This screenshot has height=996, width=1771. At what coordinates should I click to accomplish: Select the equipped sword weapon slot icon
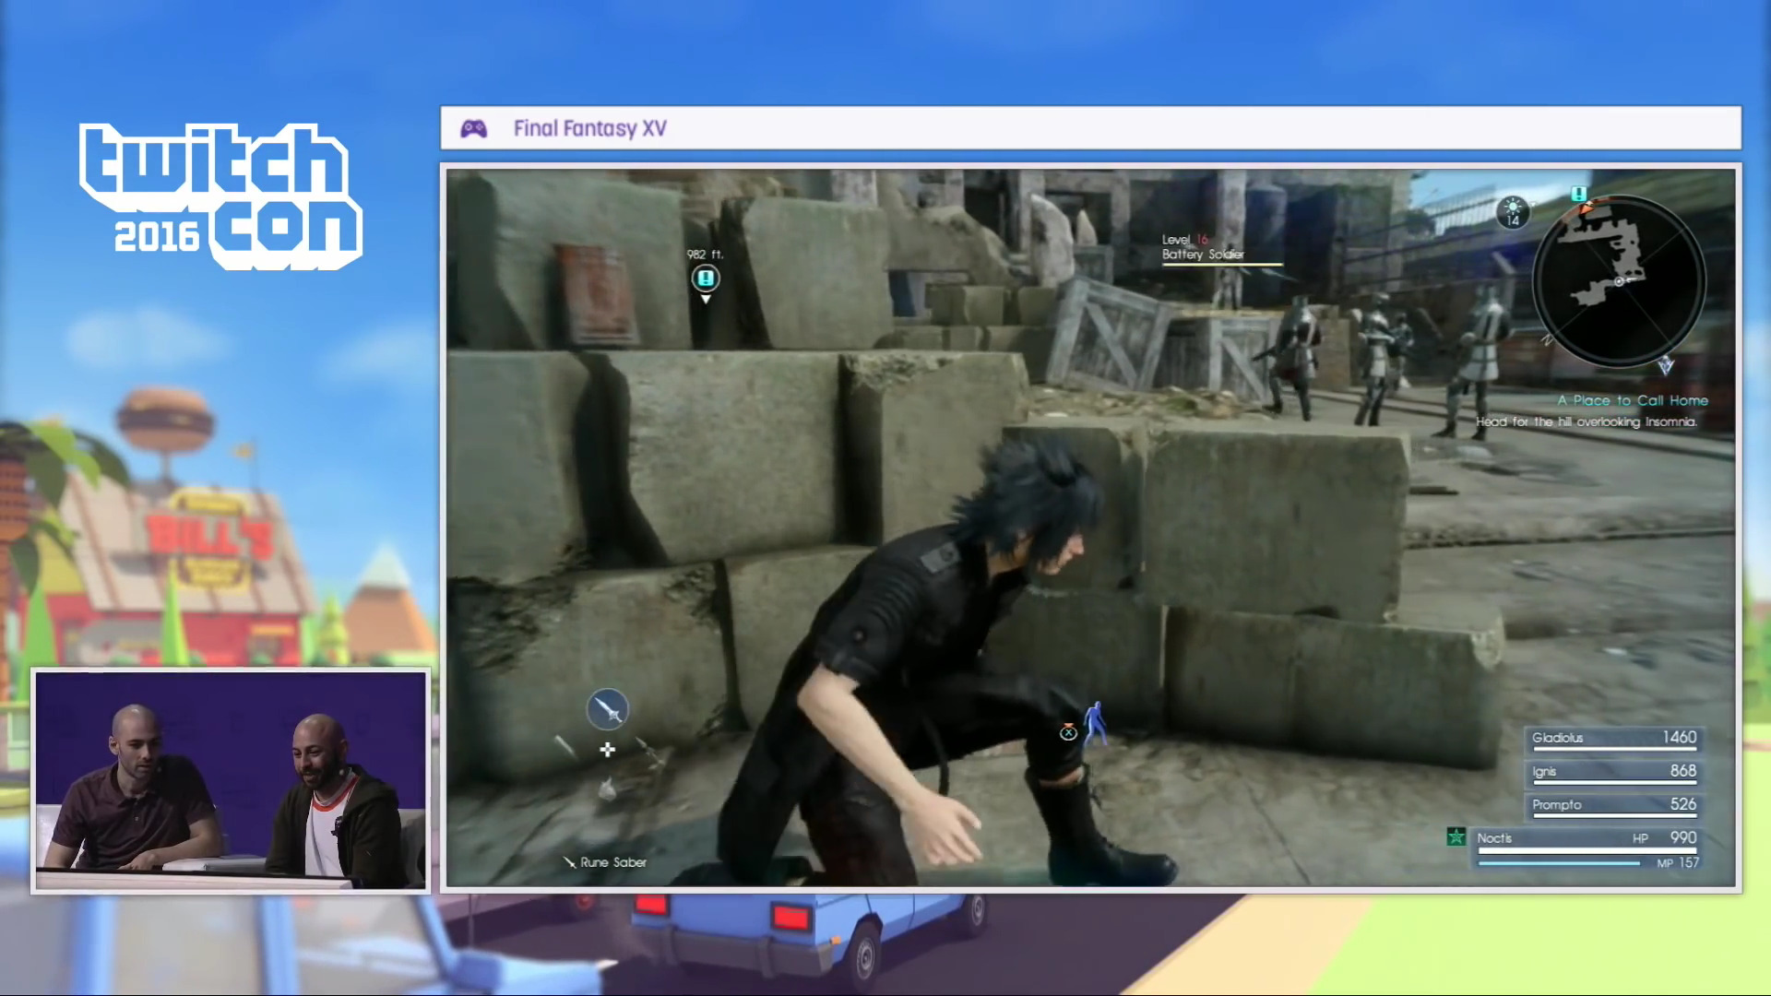tap(607, 709)
